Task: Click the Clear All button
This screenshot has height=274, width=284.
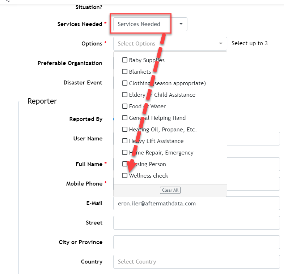Action: pos(170,190)
